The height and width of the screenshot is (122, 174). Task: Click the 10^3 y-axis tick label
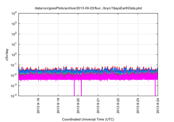click(x=14, y=23)
